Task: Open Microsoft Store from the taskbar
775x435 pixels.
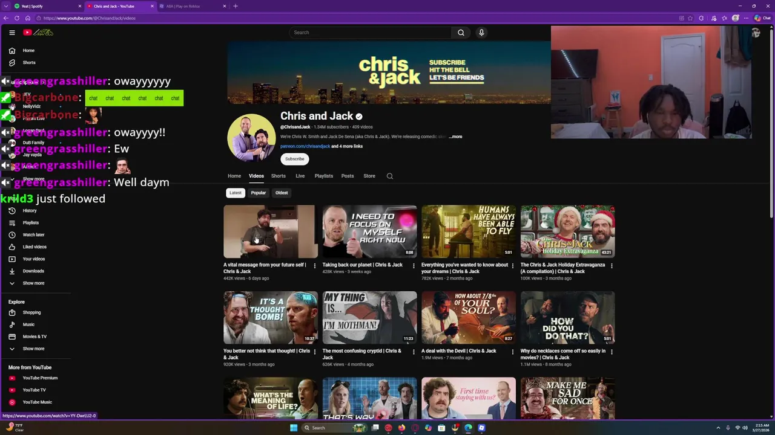Action: point(441,428)
